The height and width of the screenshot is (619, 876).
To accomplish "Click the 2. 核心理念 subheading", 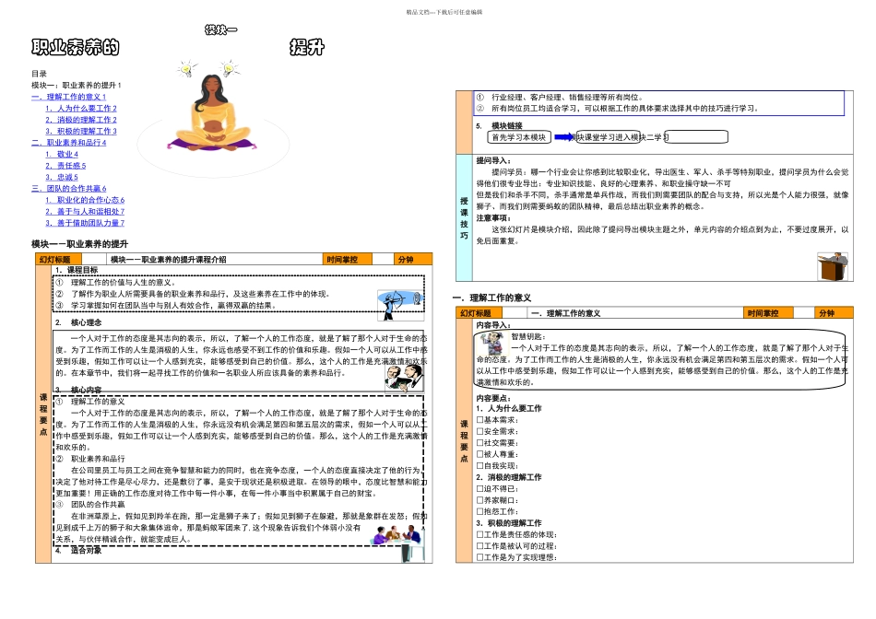I will 78,322.
